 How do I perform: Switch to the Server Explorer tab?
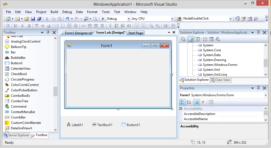[16, 135]
